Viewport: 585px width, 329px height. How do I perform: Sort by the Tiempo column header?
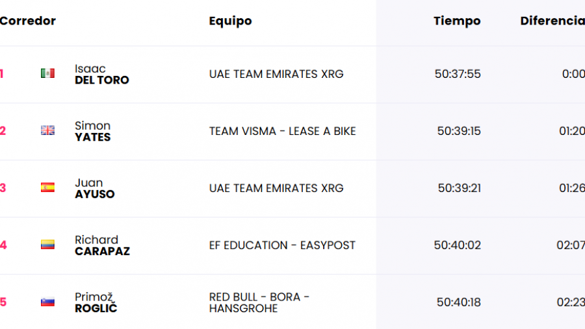click(x=457, y=21)
